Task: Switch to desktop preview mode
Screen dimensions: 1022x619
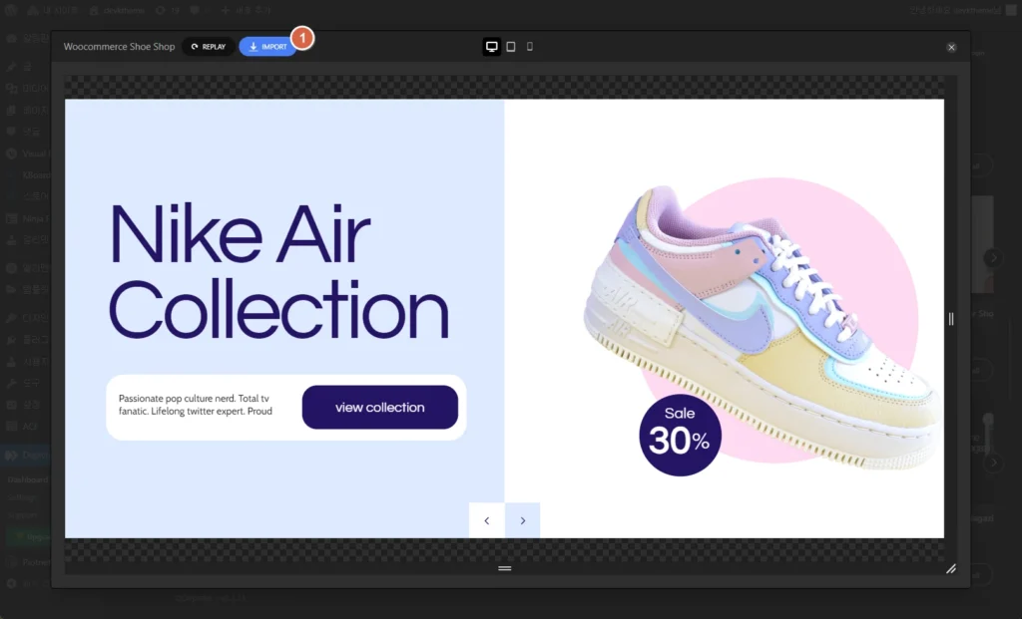Action: (x=491, y=47)
